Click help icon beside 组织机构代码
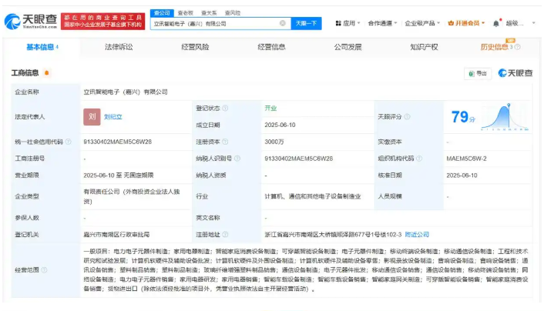This screenshot has height=311, width=544. coord(419,159)
